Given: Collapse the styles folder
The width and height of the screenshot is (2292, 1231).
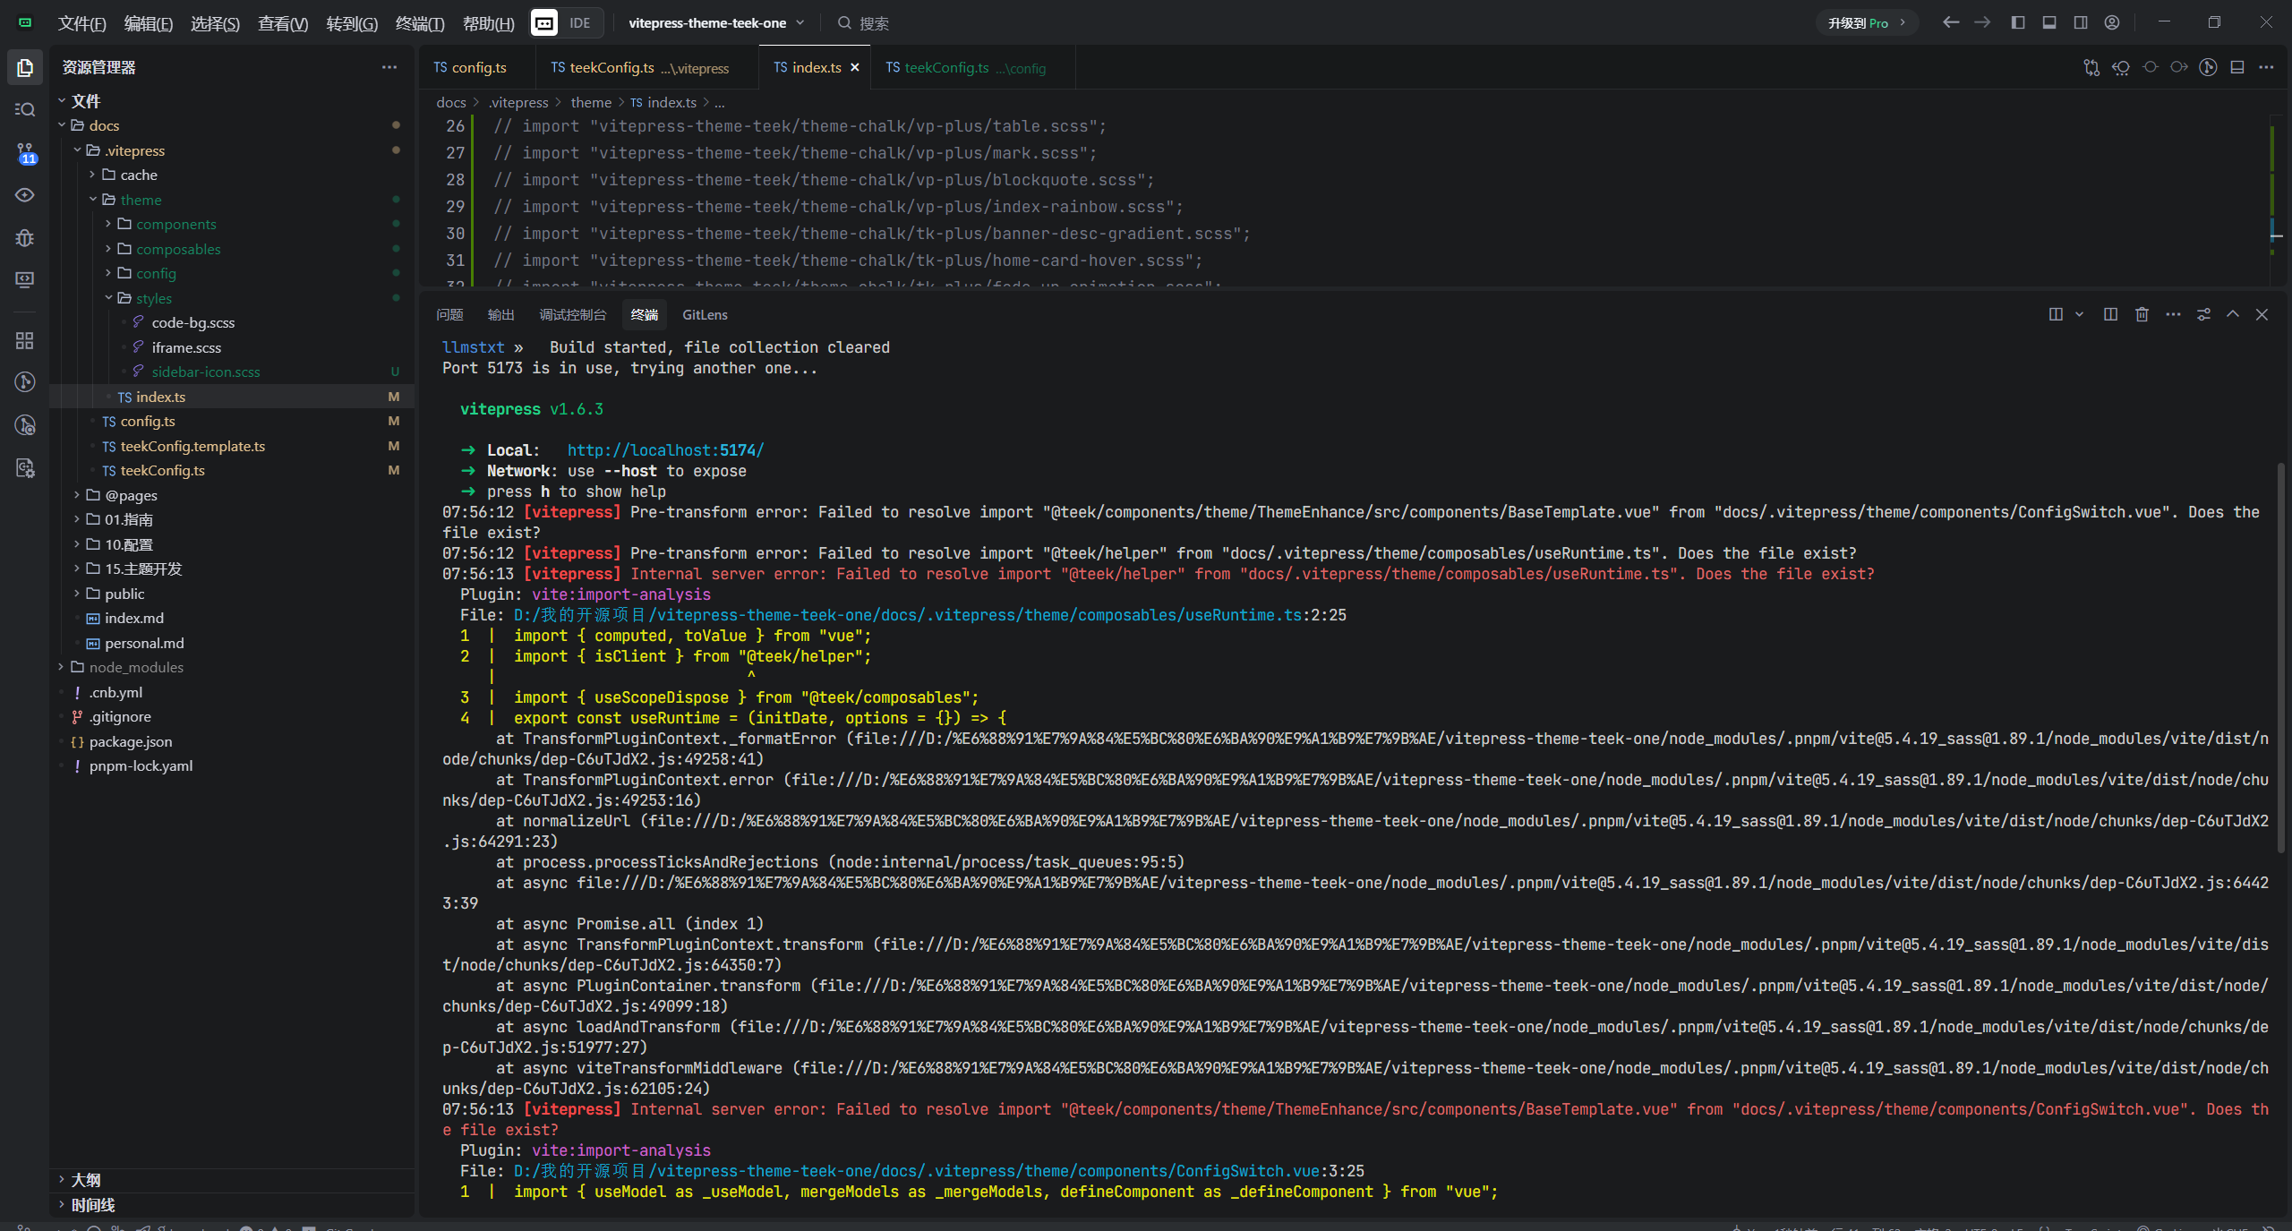Looking at the screenshot, I should point(153,298).
